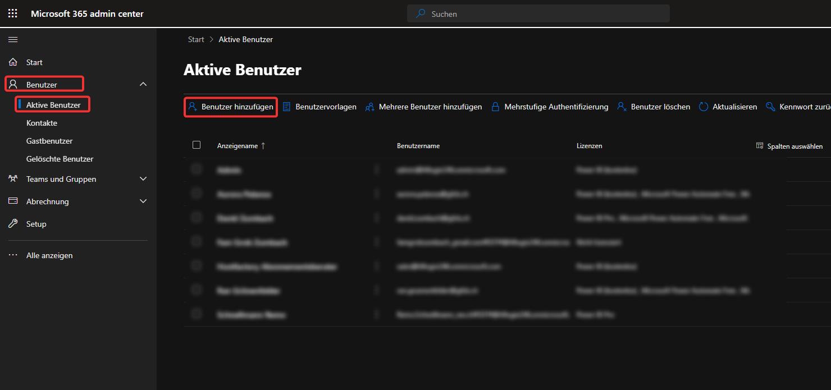Click the Spalten auswählen columns icon

(x=760, y=145)
